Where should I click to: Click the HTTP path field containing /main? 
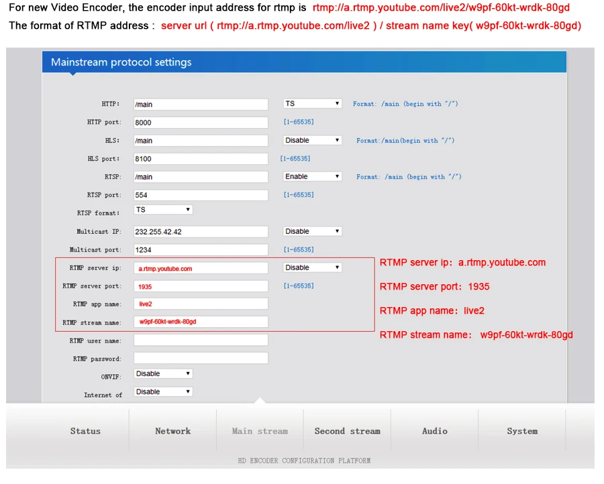pos(201,105)
